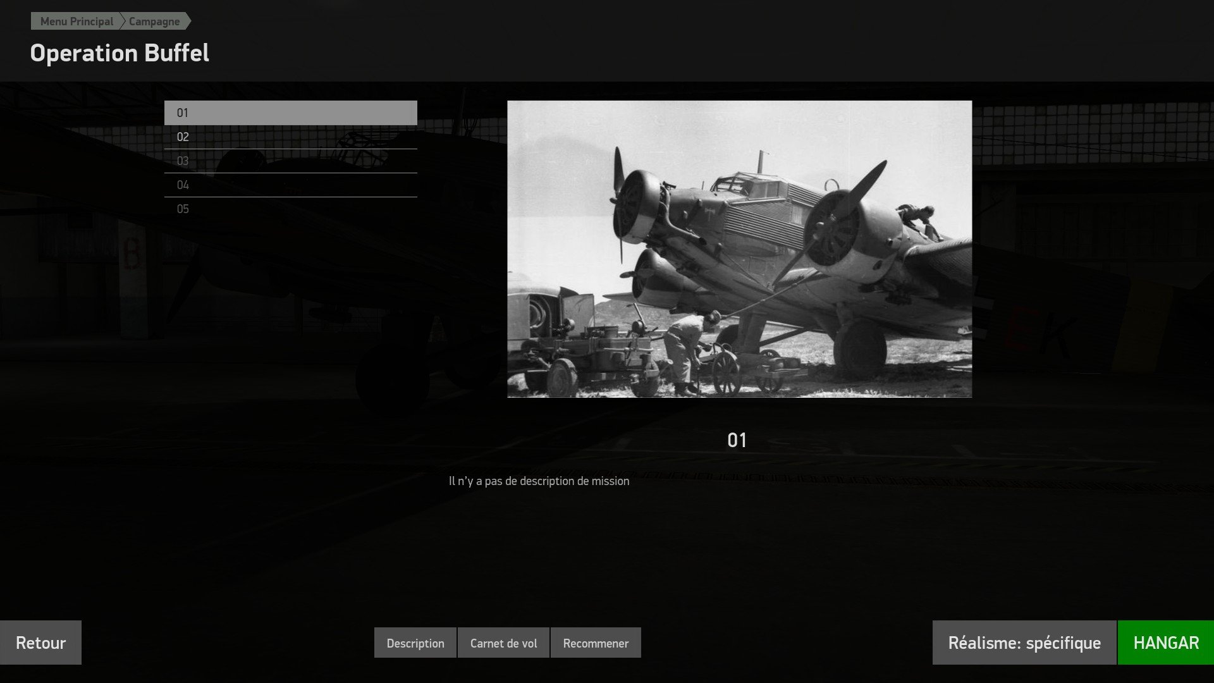Click the Recommencer button
This screenshot has height=683, width=1214.
[596, 643]
